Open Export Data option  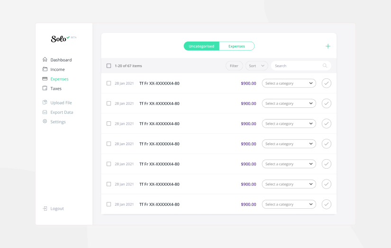pyautogui.click(x=58, y=112)
